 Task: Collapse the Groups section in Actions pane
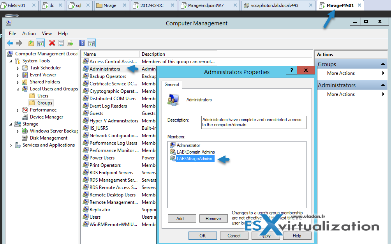click(383, 64)
